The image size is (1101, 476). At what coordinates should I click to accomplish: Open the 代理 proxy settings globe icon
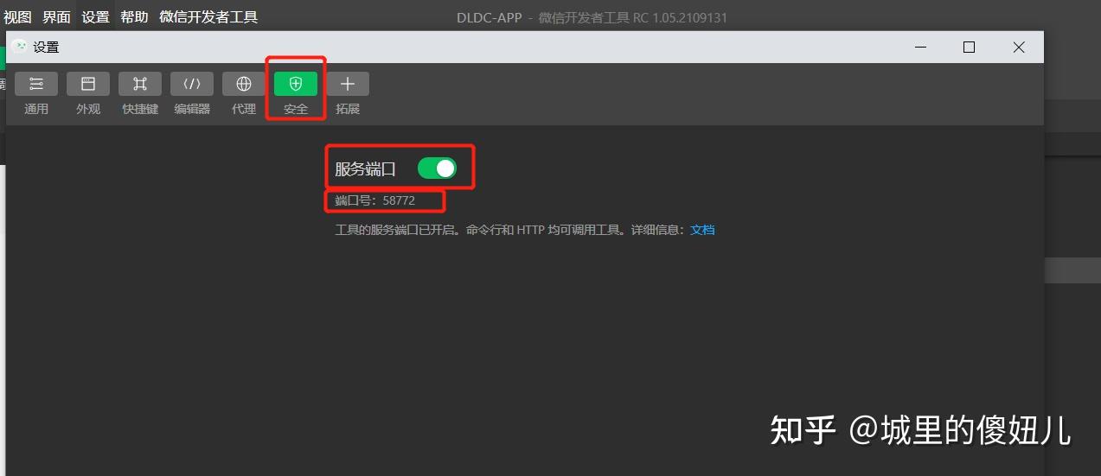pos(244,84)
